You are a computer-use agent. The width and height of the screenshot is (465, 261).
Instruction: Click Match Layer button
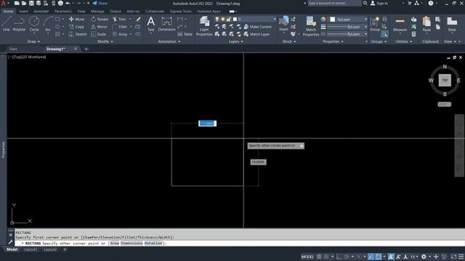pyautogui.click(x=256, y=34)
